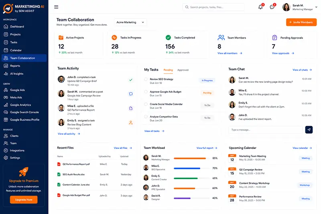Focus the Search projects, tasks, files field
The height and width of the screenshot is (214, 321).
pos(213,7)
